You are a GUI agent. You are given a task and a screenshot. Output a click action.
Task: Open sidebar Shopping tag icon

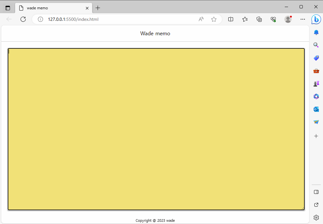coord(316,58)
